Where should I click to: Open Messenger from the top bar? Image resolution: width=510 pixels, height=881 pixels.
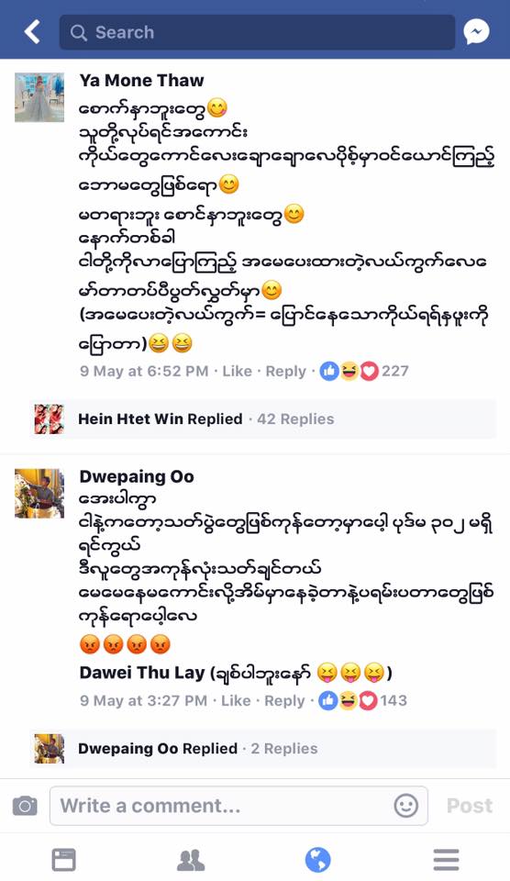pos(476,32)
